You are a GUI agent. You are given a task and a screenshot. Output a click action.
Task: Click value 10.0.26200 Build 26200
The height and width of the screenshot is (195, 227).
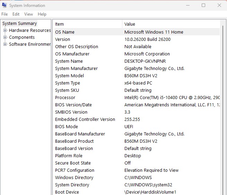[147, 39]
